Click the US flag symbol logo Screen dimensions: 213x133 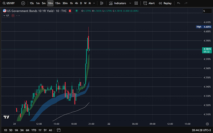(5, 11)
